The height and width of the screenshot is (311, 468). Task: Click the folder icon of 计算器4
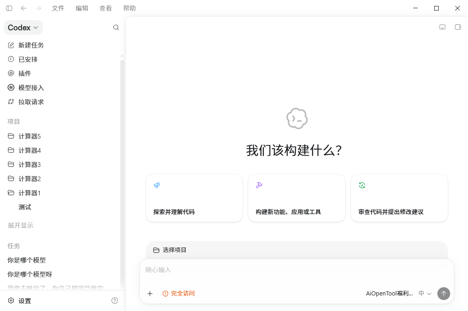point(11,150)
